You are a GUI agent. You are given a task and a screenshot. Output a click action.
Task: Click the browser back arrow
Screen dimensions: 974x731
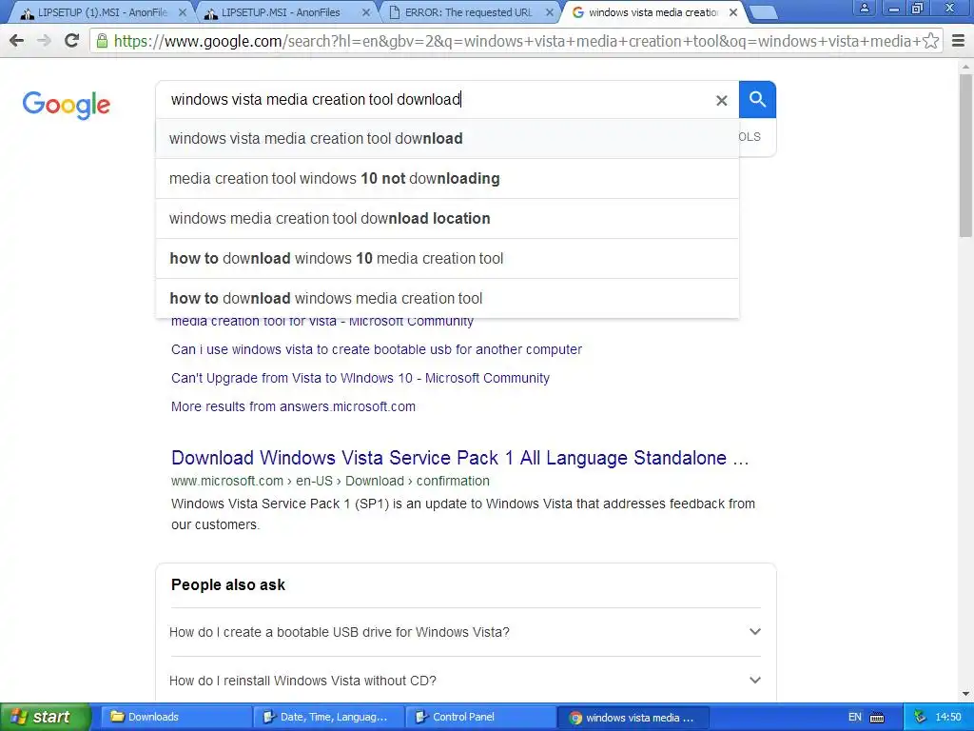17,41
